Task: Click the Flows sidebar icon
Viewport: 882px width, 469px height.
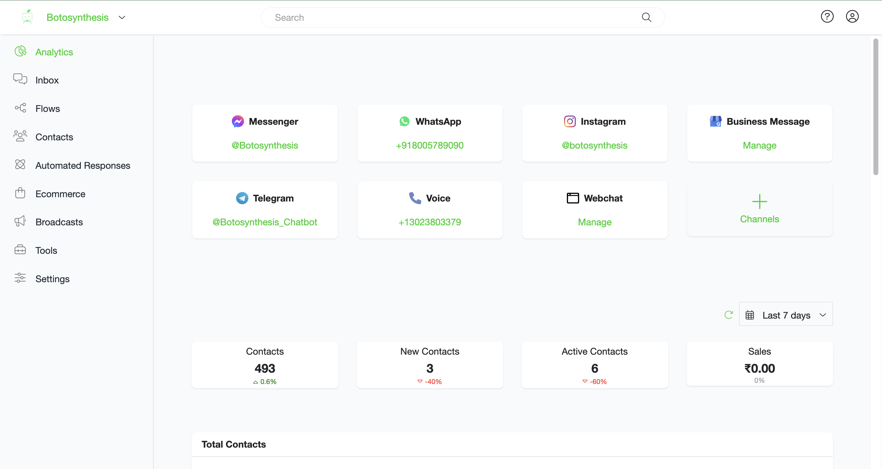Action: (x=20, y=108)
